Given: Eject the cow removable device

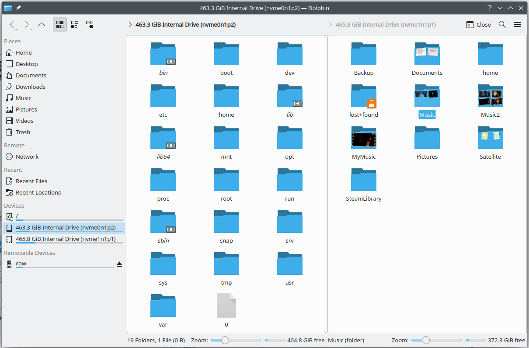Looking at the screenshot, I should tap(119, 264).
